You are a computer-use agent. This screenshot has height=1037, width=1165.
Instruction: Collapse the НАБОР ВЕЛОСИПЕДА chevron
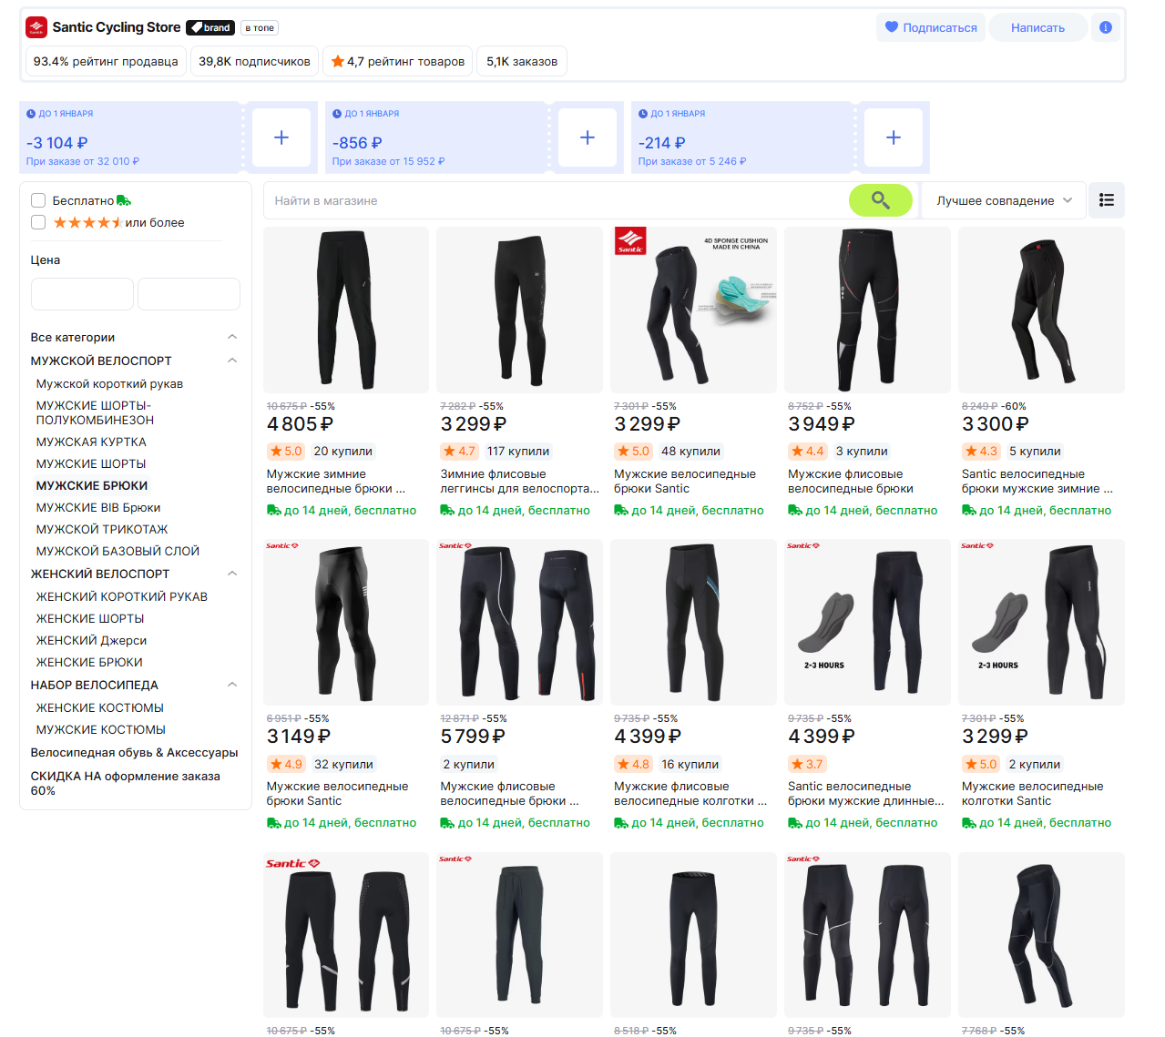point(232,685)
